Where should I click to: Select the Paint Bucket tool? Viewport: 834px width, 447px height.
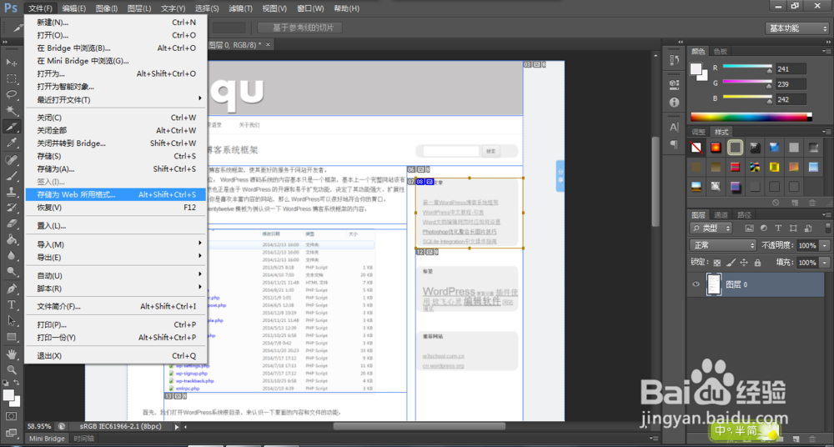point(12,239)
